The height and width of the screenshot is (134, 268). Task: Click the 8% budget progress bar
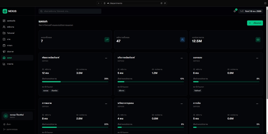(x=226, y=82)
